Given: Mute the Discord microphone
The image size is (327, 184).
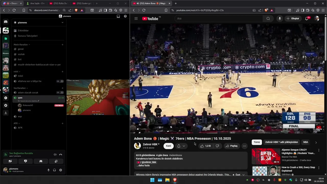Looking at the screenshot, I should pyautogui.click(x=48, y=170).
